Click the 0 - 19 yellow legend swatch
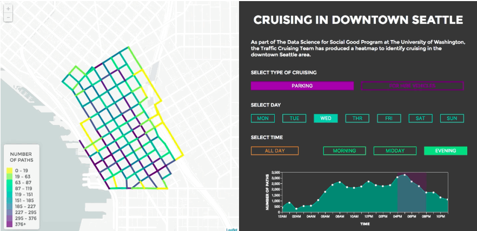477x231 pixels. click(x=10, y=170)
